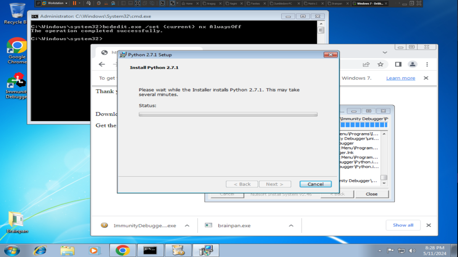Switch to the Home VM tab
This screenshot has height=257, width=458.
point(189,3)
